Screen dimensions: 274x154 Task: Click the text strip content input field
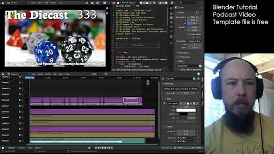point(181,89)
